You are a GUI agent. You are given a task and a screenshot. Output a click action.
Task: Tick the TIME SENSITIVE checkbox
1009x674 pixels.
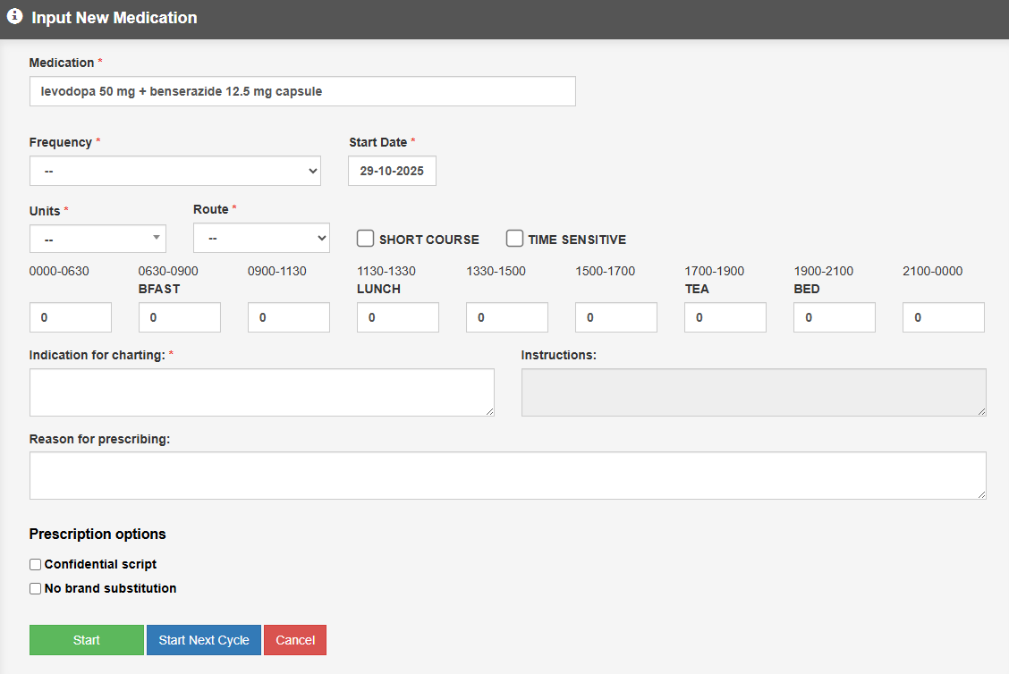(514, 239)
